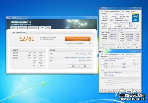Select the Memory tab in upper CPU-Z window
The image size is (148, 103).
[118, 11]
